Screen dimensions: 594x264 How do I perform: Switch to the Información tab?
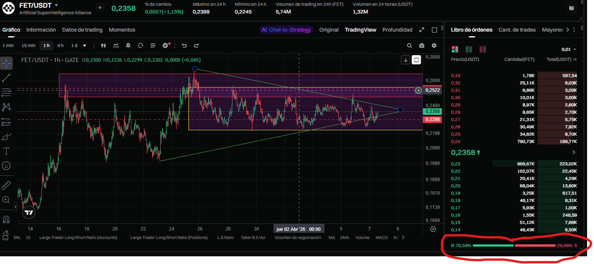click(x=41, y=30)
